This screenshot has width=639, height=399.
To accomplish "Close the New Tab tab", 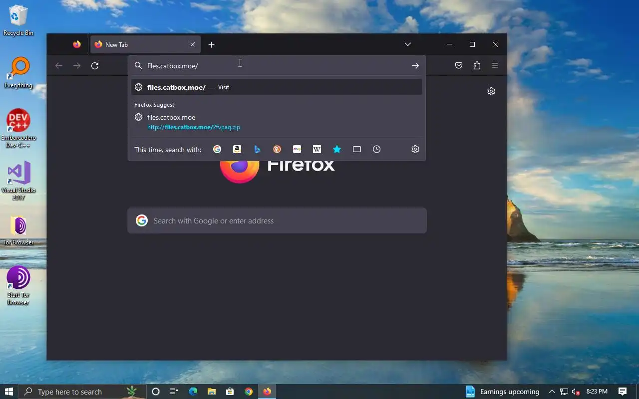I will (193, 44).
